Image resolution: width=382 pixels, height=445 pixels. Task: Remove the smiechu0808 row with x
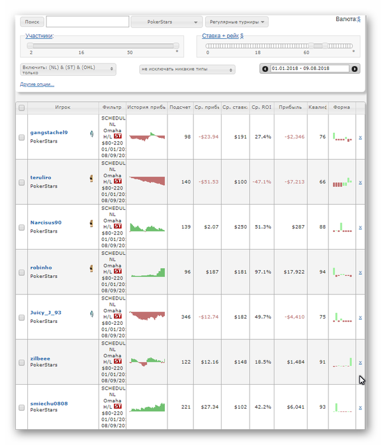click(x=360, y=408)
